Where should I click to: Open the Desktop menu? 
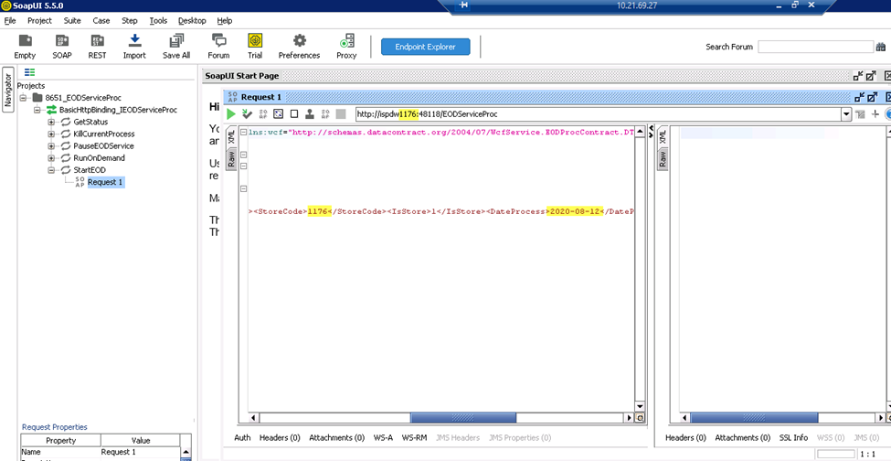coord(192,20)
